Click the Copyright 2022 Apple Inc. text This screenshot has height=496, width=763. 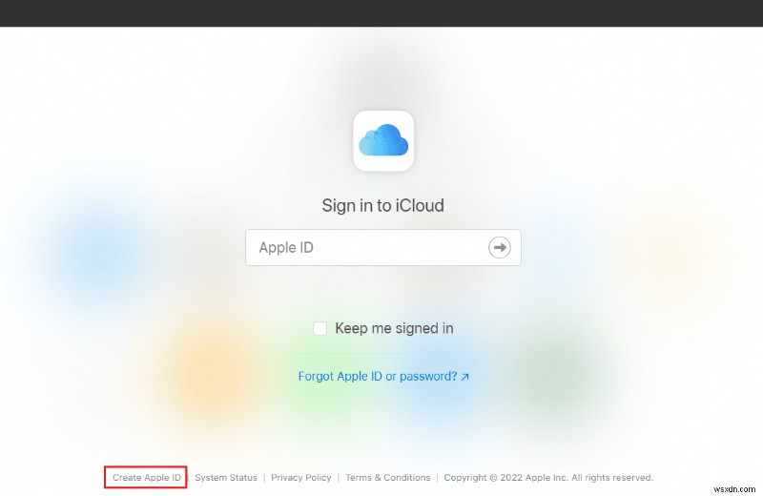548,478
